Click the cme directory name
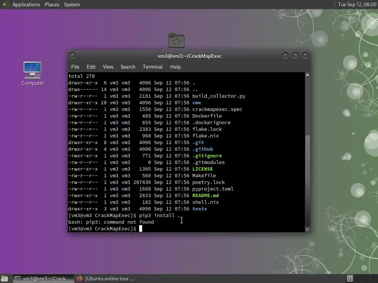Image resolution: width=378 pixels, height=283 pixels. (196, 103)
